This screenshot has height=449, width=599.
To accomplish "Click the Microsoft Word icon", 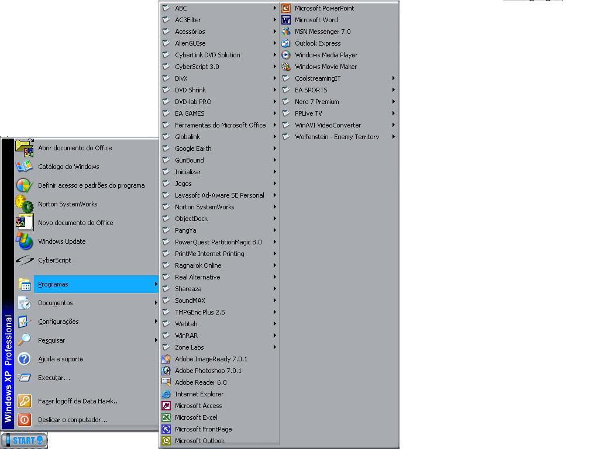I will (286, 20).
